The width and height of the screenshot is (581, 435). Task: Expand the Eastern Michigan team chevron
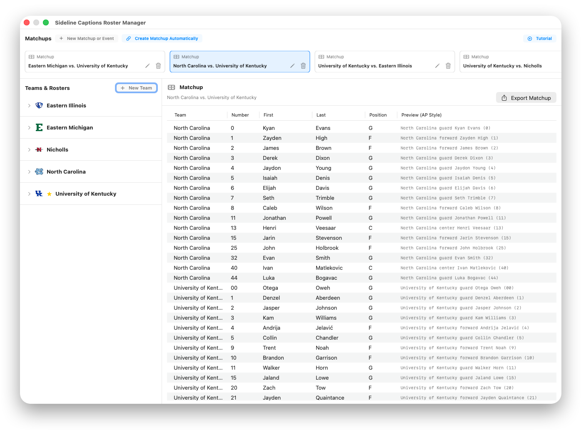[29, 128]
